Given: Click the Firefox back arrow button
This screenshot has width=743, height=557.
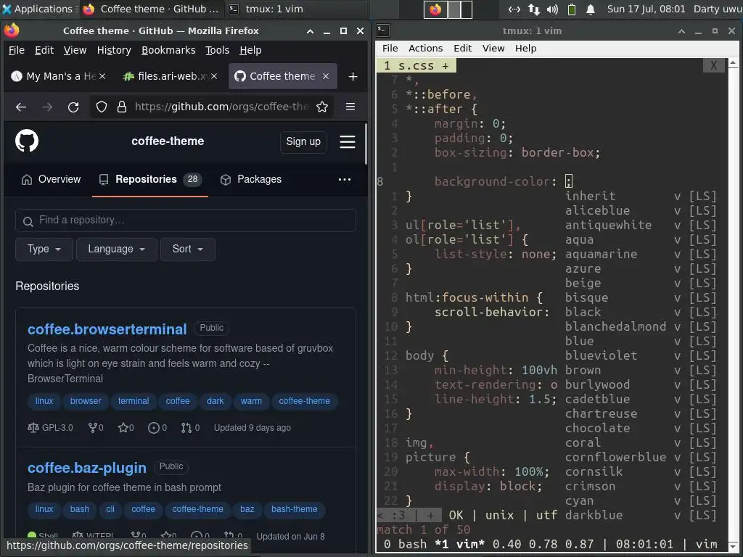Looking at the screenshot, I should pos(21,107).
